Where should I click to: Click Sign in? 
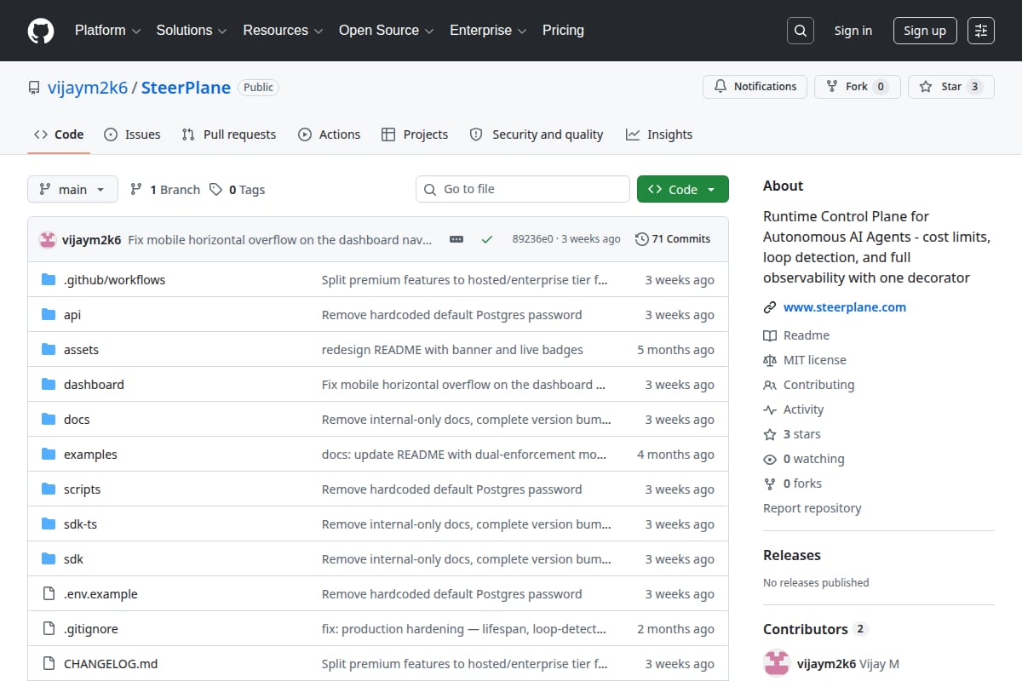click(x=853, y=31)
